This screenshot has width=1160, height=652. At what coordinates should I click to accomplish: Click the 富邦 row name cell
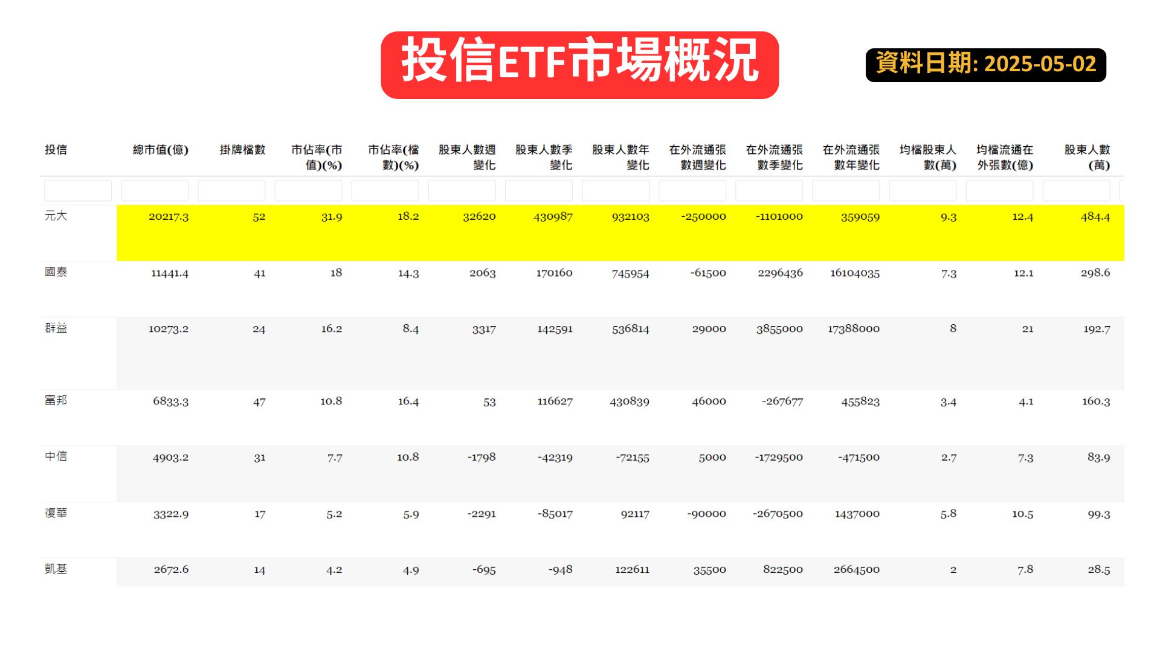point(56,400)
